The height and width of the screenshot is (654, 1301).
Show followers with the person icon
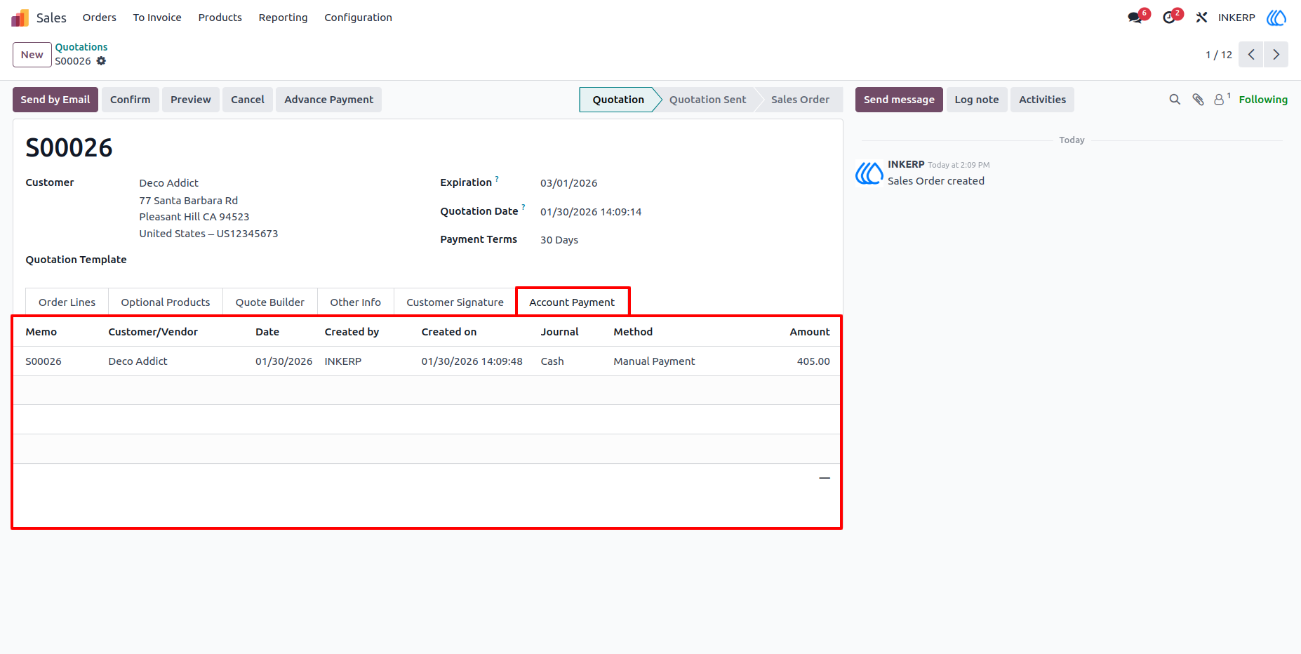click(1220, 100)
